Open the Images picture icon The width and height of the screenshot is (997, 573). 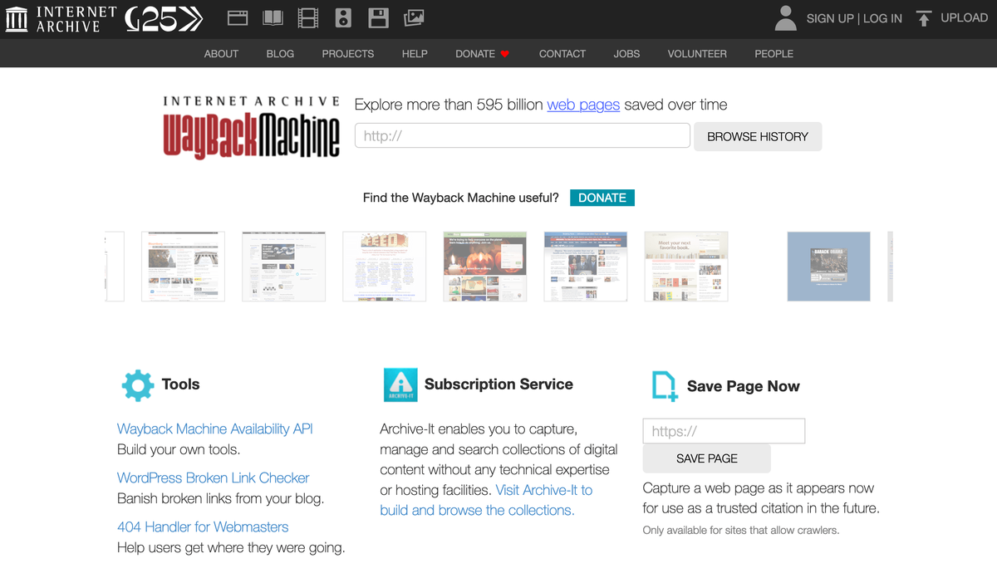(x=414, y=17)
